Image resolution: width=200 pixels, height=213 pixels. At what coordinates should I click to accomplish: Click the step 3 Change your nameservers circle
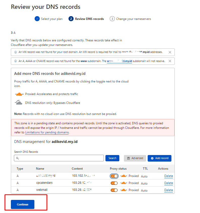click(x=112, y=19)
